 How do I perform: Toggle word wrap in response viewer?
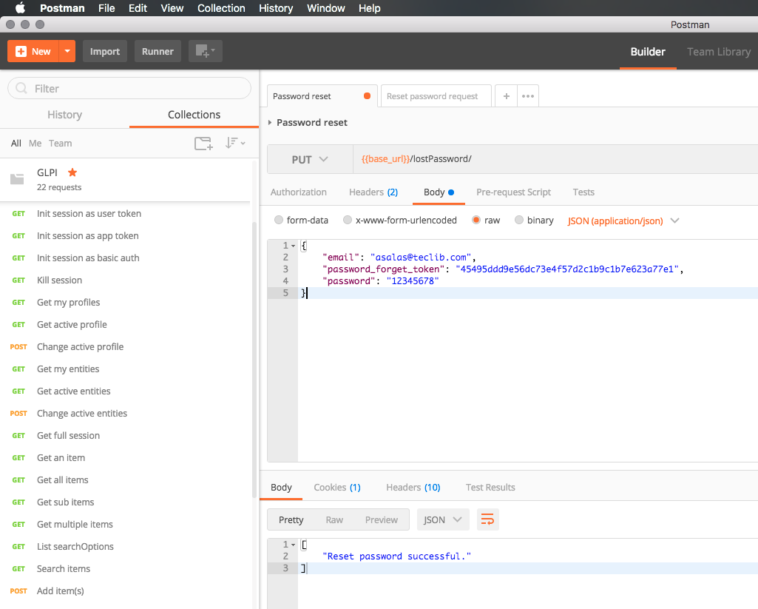coord(488,519)
